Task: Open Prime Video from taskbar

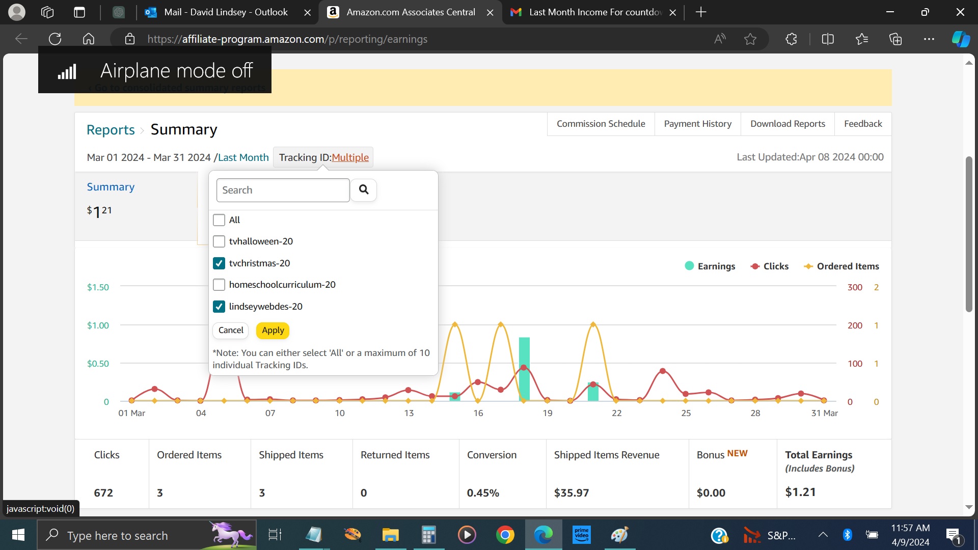Action: [x=581, y=535]
